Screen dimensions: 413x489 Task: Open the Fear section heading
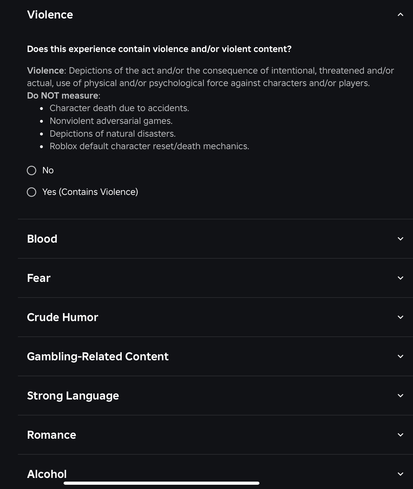tap(39, 278)
